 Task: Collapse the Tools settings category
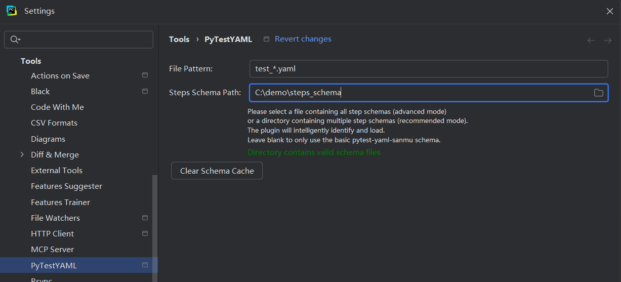click(x=31, y=61)
